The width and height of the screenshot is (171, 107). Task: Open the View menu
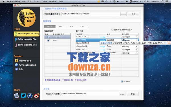pos(45,1)
